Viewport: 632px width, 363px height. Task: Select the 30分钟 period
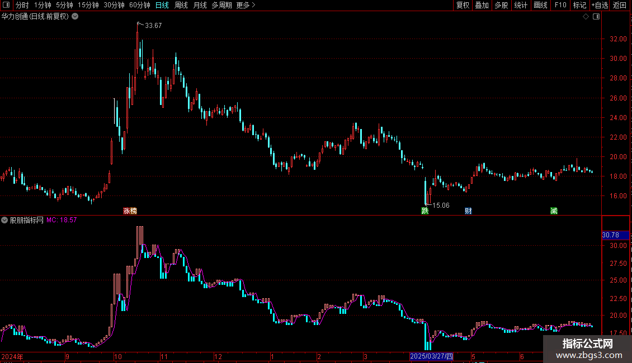(114, 5)
